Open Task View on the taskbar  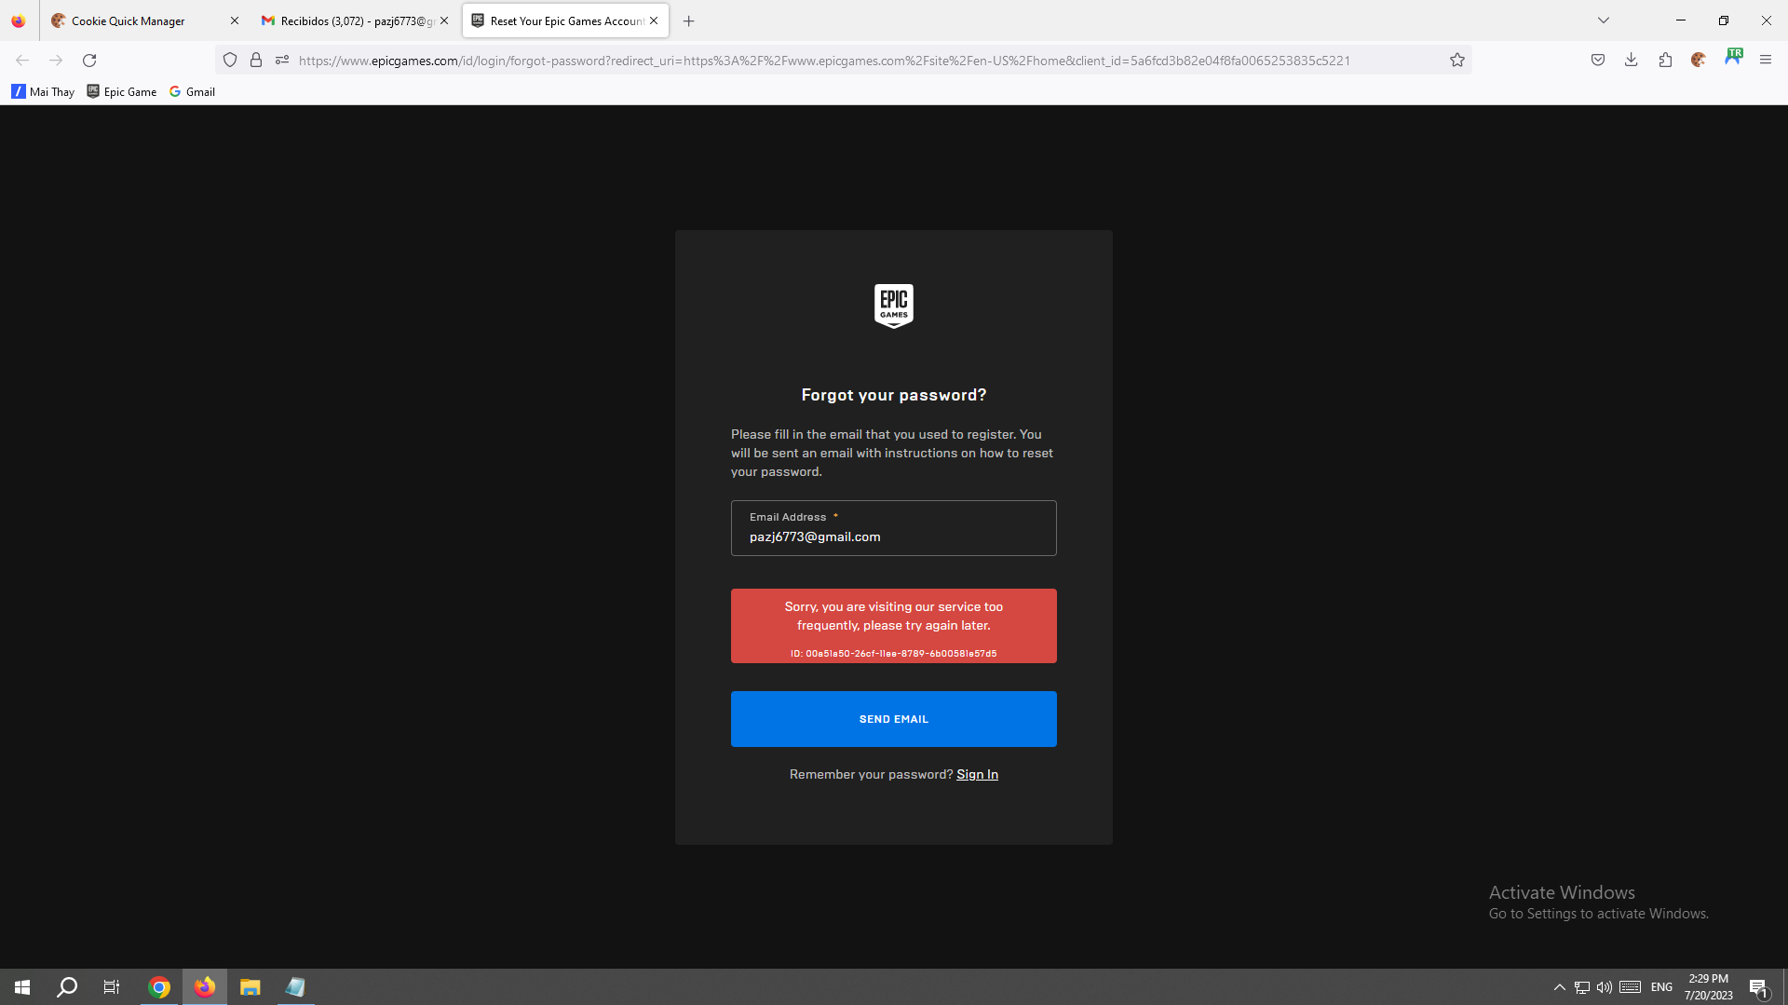[x=112, y=987]
